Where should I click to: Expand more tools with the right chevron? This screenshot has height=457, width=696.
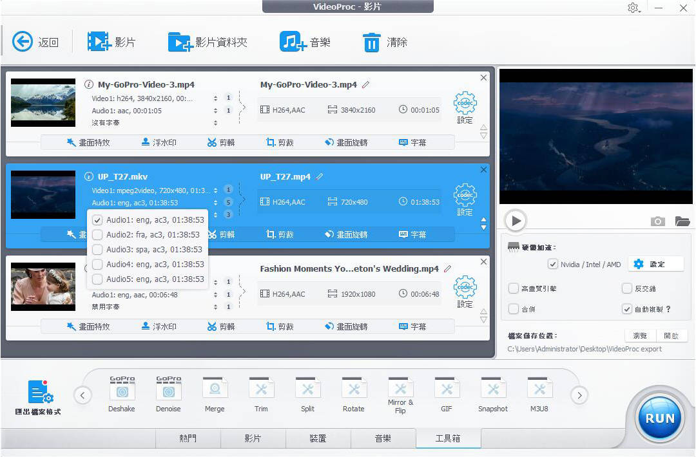(579, 396)
